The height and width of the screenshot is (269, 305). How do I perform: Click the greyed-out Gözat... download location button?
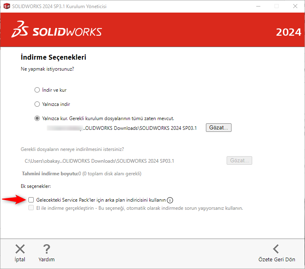[239, 161]
